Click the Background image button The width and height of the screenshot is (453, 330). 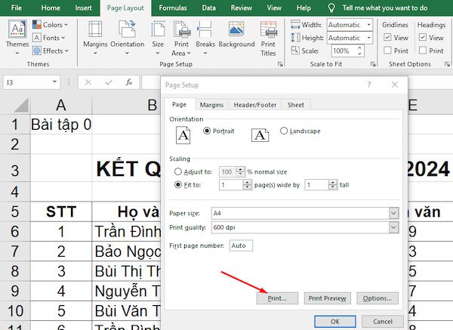click(x=236, y=34)
